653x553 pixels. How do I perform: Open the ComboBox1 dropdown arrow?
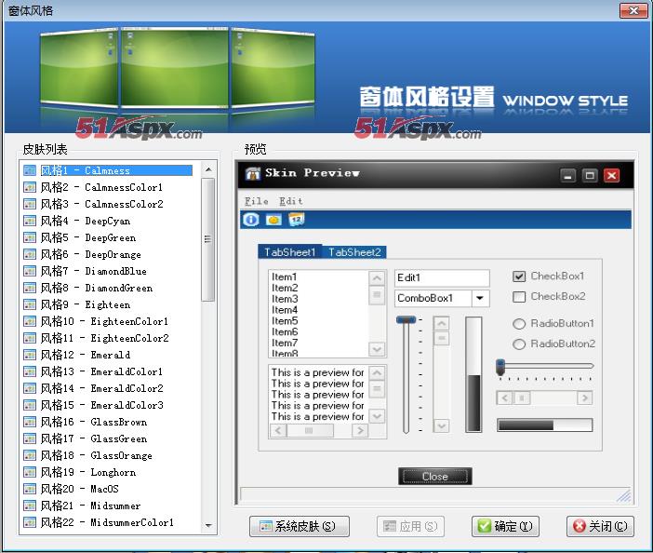point(480,299)
